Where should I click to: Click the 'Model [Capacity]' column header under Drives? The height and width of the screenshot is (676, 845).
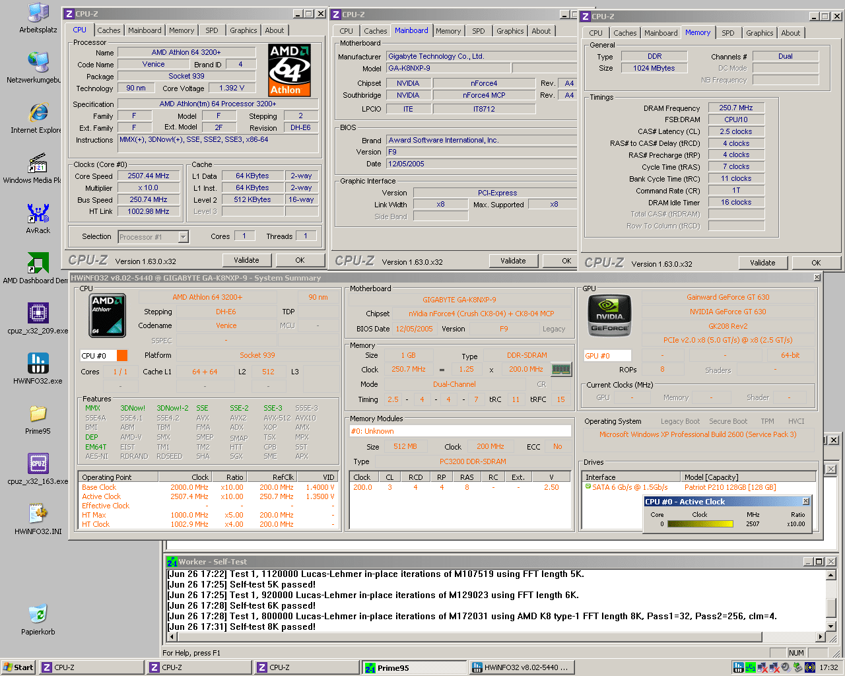(749, 477)
